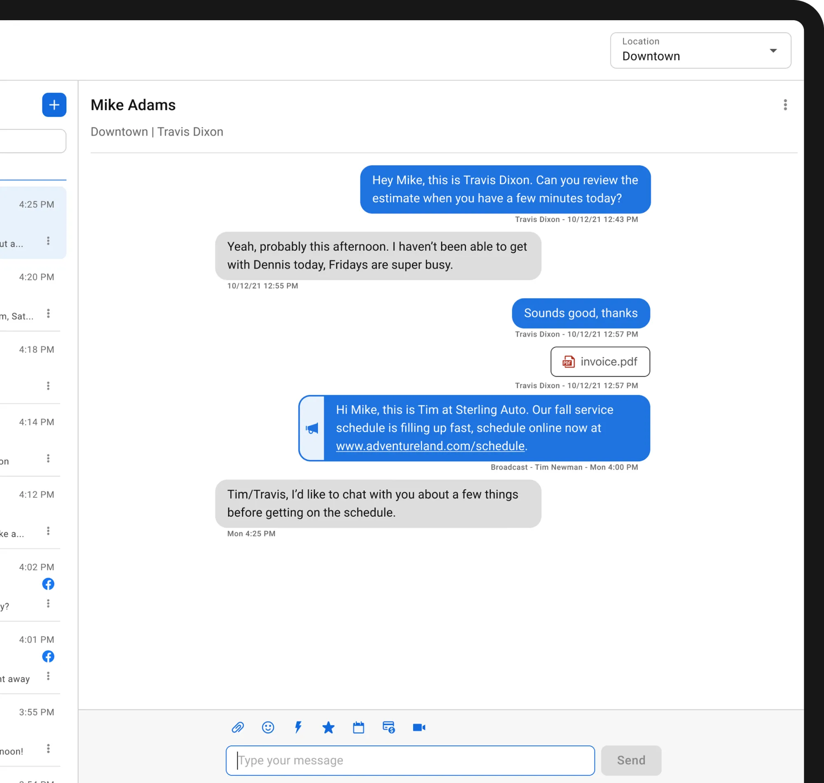Open the payment request icon

[389, 728]
